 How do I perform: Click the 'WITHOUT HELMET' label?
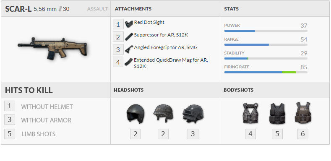(x=47, y=107)
